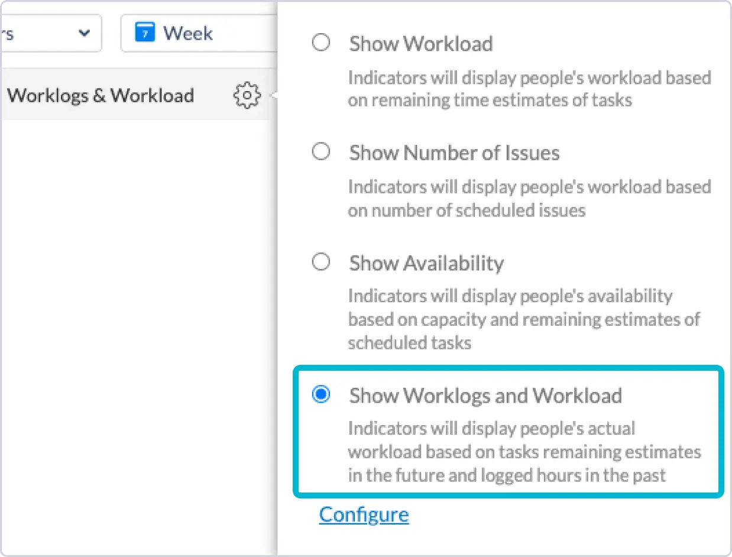
Task: Select the Show Workload radio button
Action: (321, 43)
